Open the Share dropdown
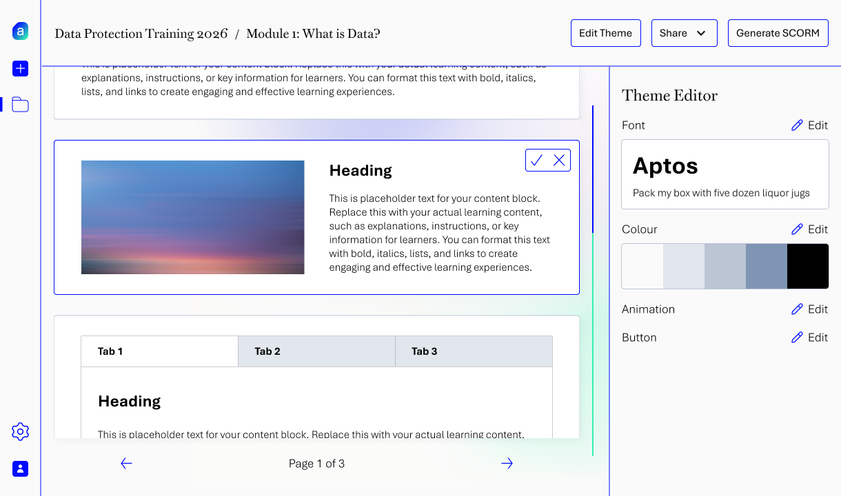The image size is (841, 496). (x=685, y=33)
